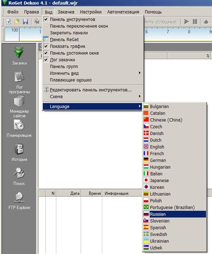Select Czech language
Viewport: 212px width, 254px height.
174,127
